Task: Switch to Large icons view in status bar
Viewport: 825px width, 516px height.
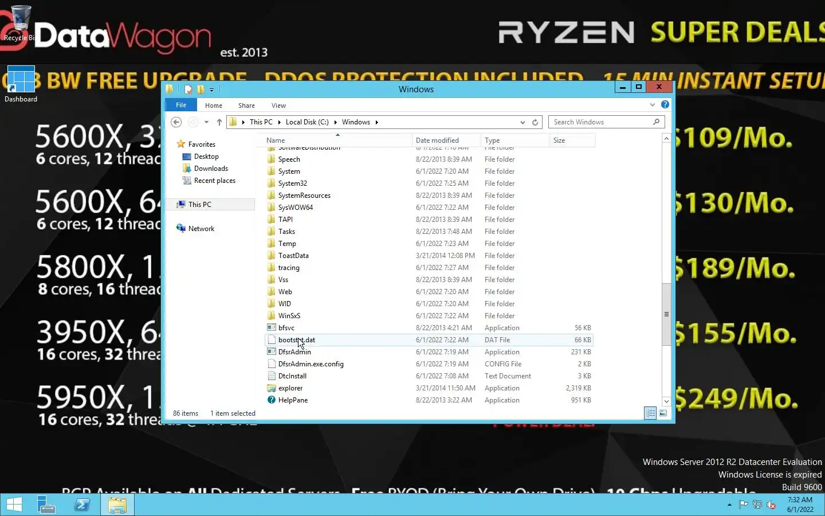Action: 663,413
